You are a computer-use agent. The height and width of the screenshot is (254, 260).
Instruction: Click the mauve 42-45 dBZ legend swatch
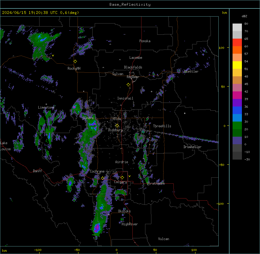pyautogui.click(x=237, y=88)
